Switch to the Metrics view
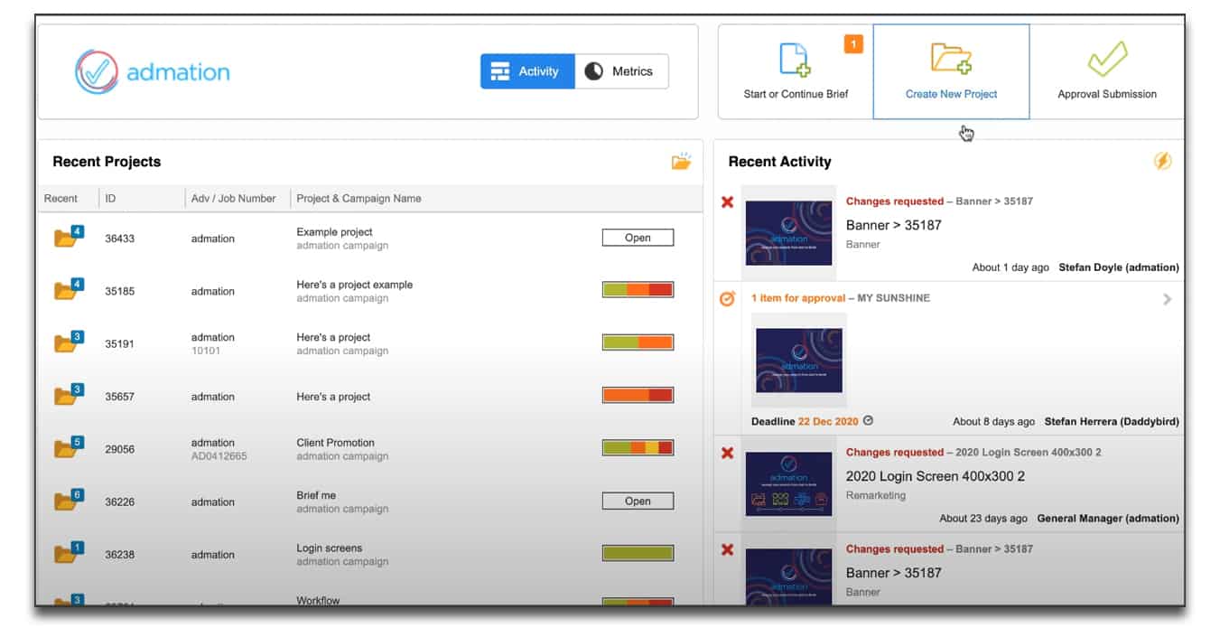The height and width of the screenshot is (628, 1220). pos(621,71)
